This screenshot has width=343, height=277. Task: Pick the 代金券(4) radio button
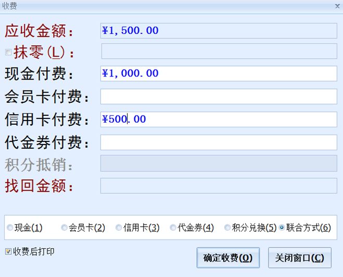click(173, 228)
